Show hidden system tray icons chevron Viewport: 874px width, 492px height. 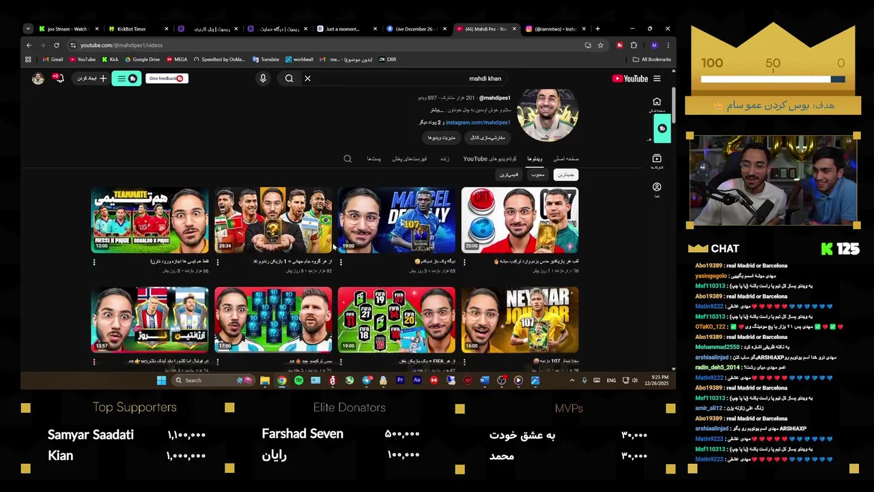click(572, 380)
